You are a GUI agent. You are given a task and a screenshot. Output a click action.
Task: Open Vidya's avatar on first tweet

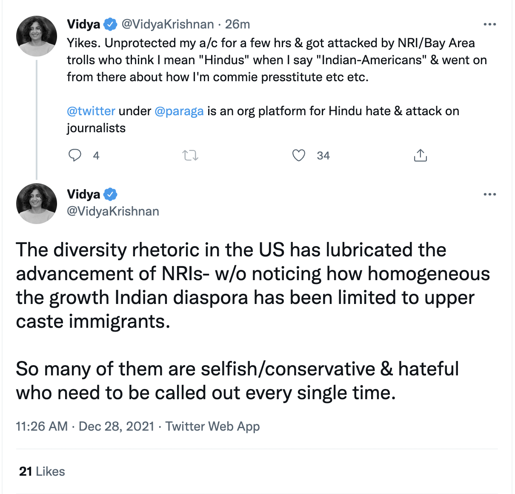[x=37, y=36]
